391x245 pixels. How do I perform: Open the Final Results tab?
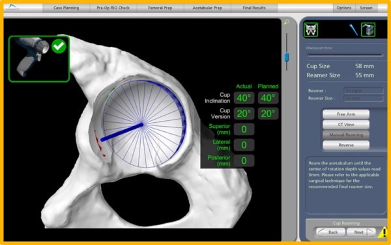[254, 8]
